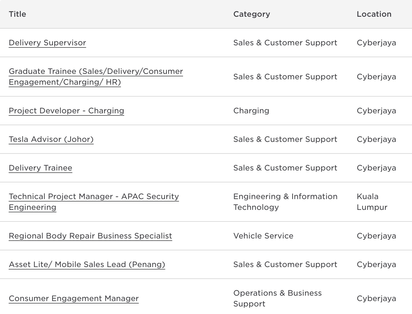The width and height of the screenshot is (412, 314).
Task: Click the Title column header
Action: 17,14
